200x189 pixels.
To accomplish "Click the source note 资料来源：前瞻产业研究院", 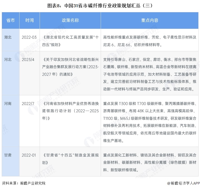I will pyautogui.click(x=24, y=183).
